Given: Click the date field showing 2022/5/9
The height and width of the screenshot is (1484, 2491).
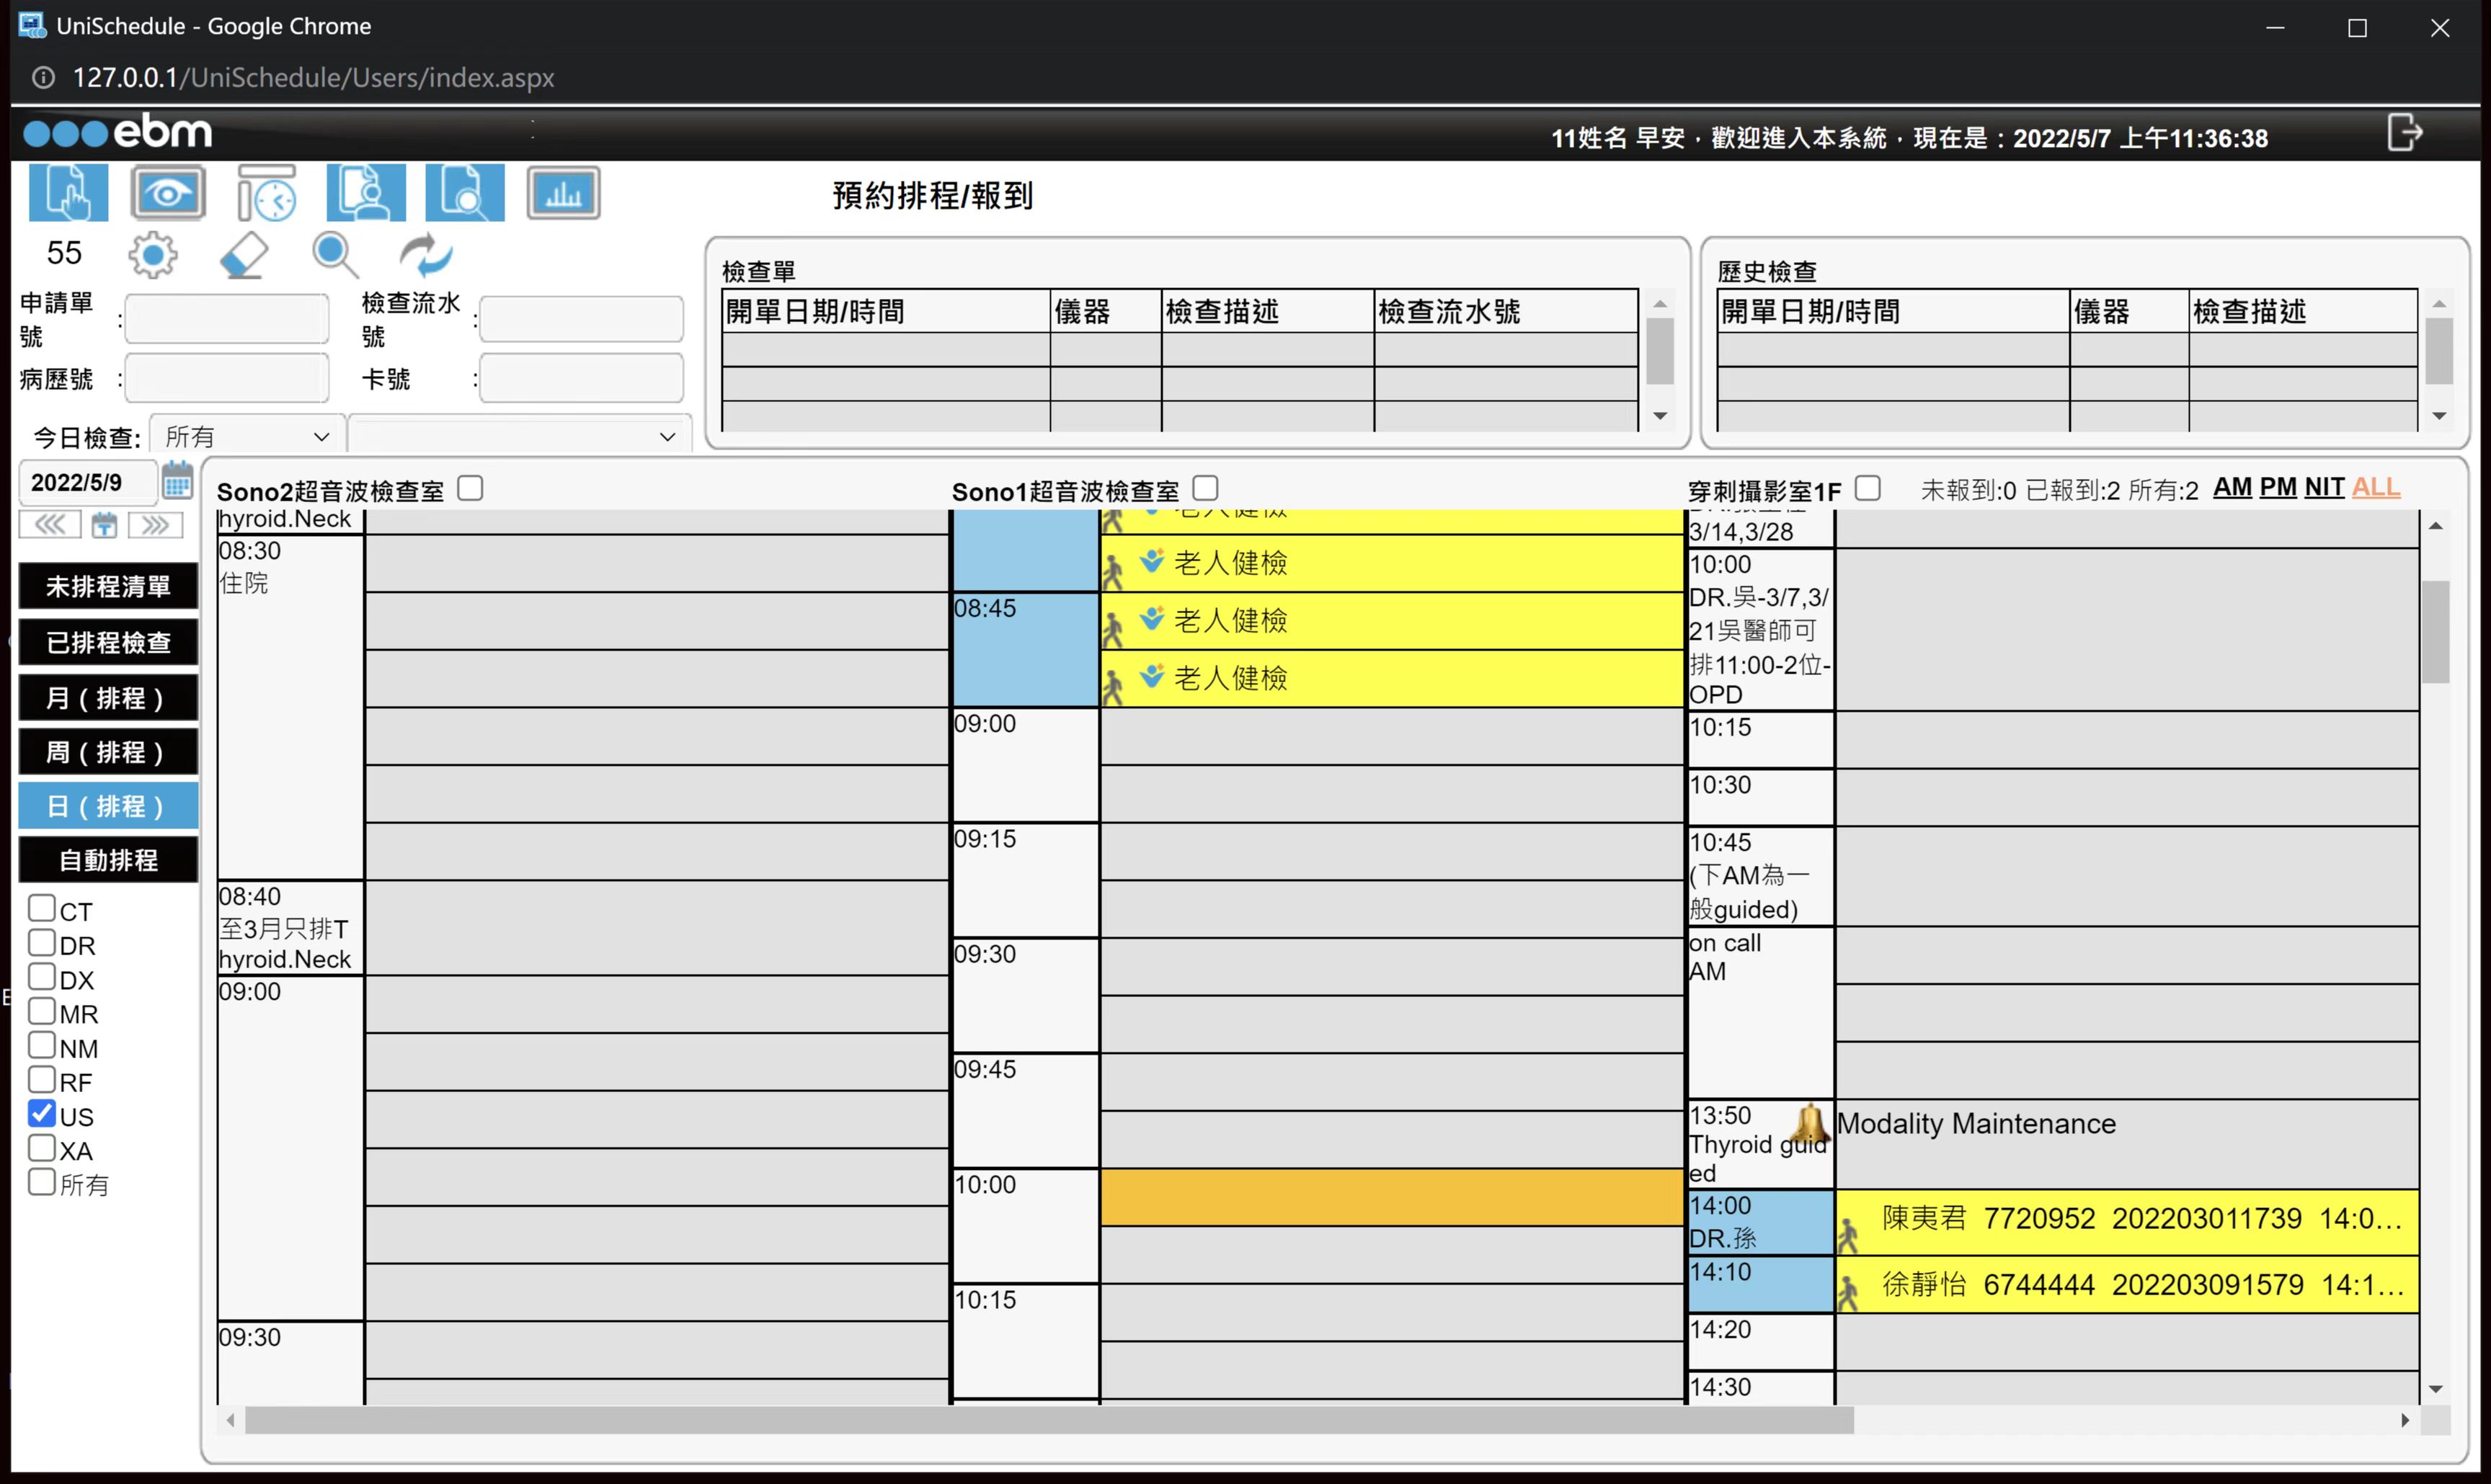Looking at the screenshot, I should [x=88, y=482].
